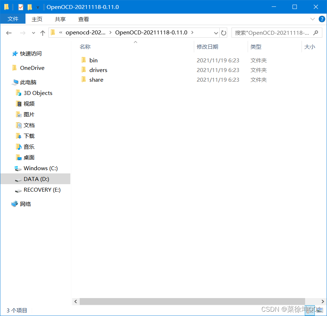
Task: Open the 3D Objects folder
Action: [x=38, y=93]
